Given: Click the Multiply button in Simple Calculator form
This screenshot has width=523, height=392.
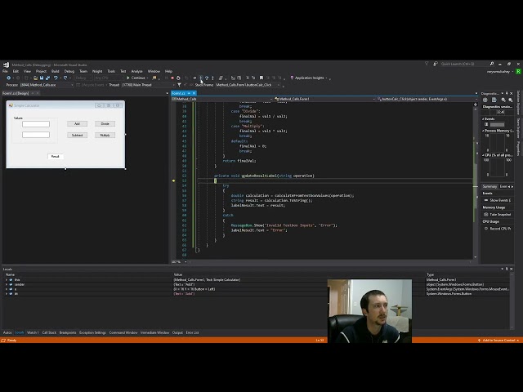Looking at the screenshot, I should pos(105,135).
